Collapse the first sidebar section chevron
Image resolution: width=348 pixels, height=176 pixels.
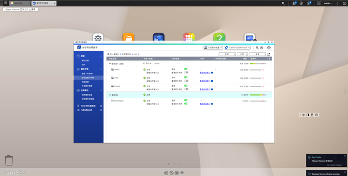(x=101, y=56)
